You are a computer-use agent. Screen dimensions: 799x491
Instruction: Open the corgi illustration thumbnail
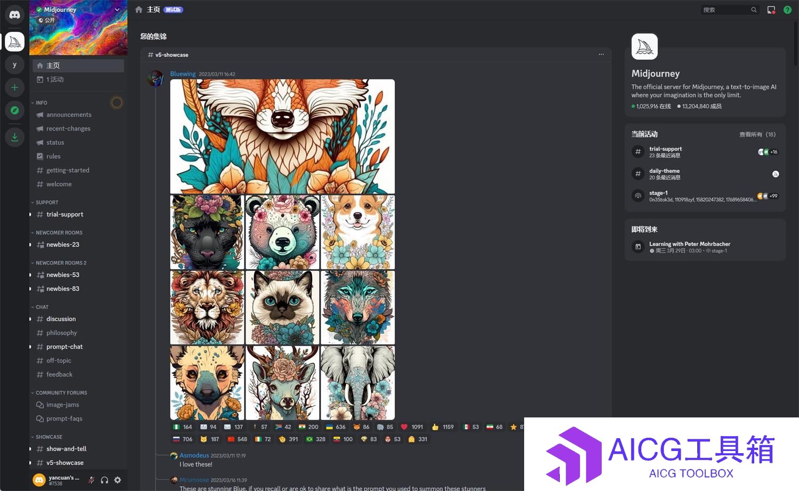[358, 232]
